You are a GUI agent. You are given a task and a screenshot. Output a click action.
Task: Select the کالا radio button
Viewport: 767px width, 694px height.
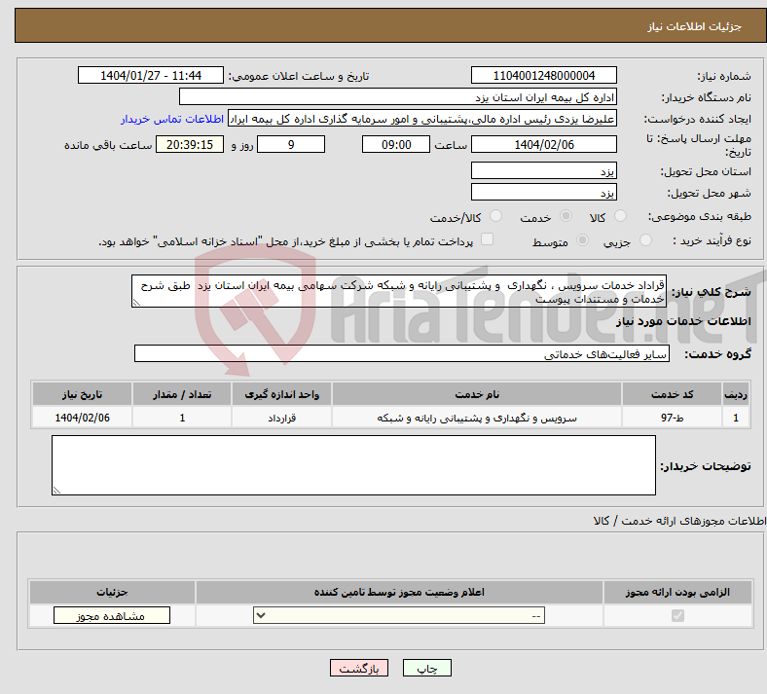620,216
